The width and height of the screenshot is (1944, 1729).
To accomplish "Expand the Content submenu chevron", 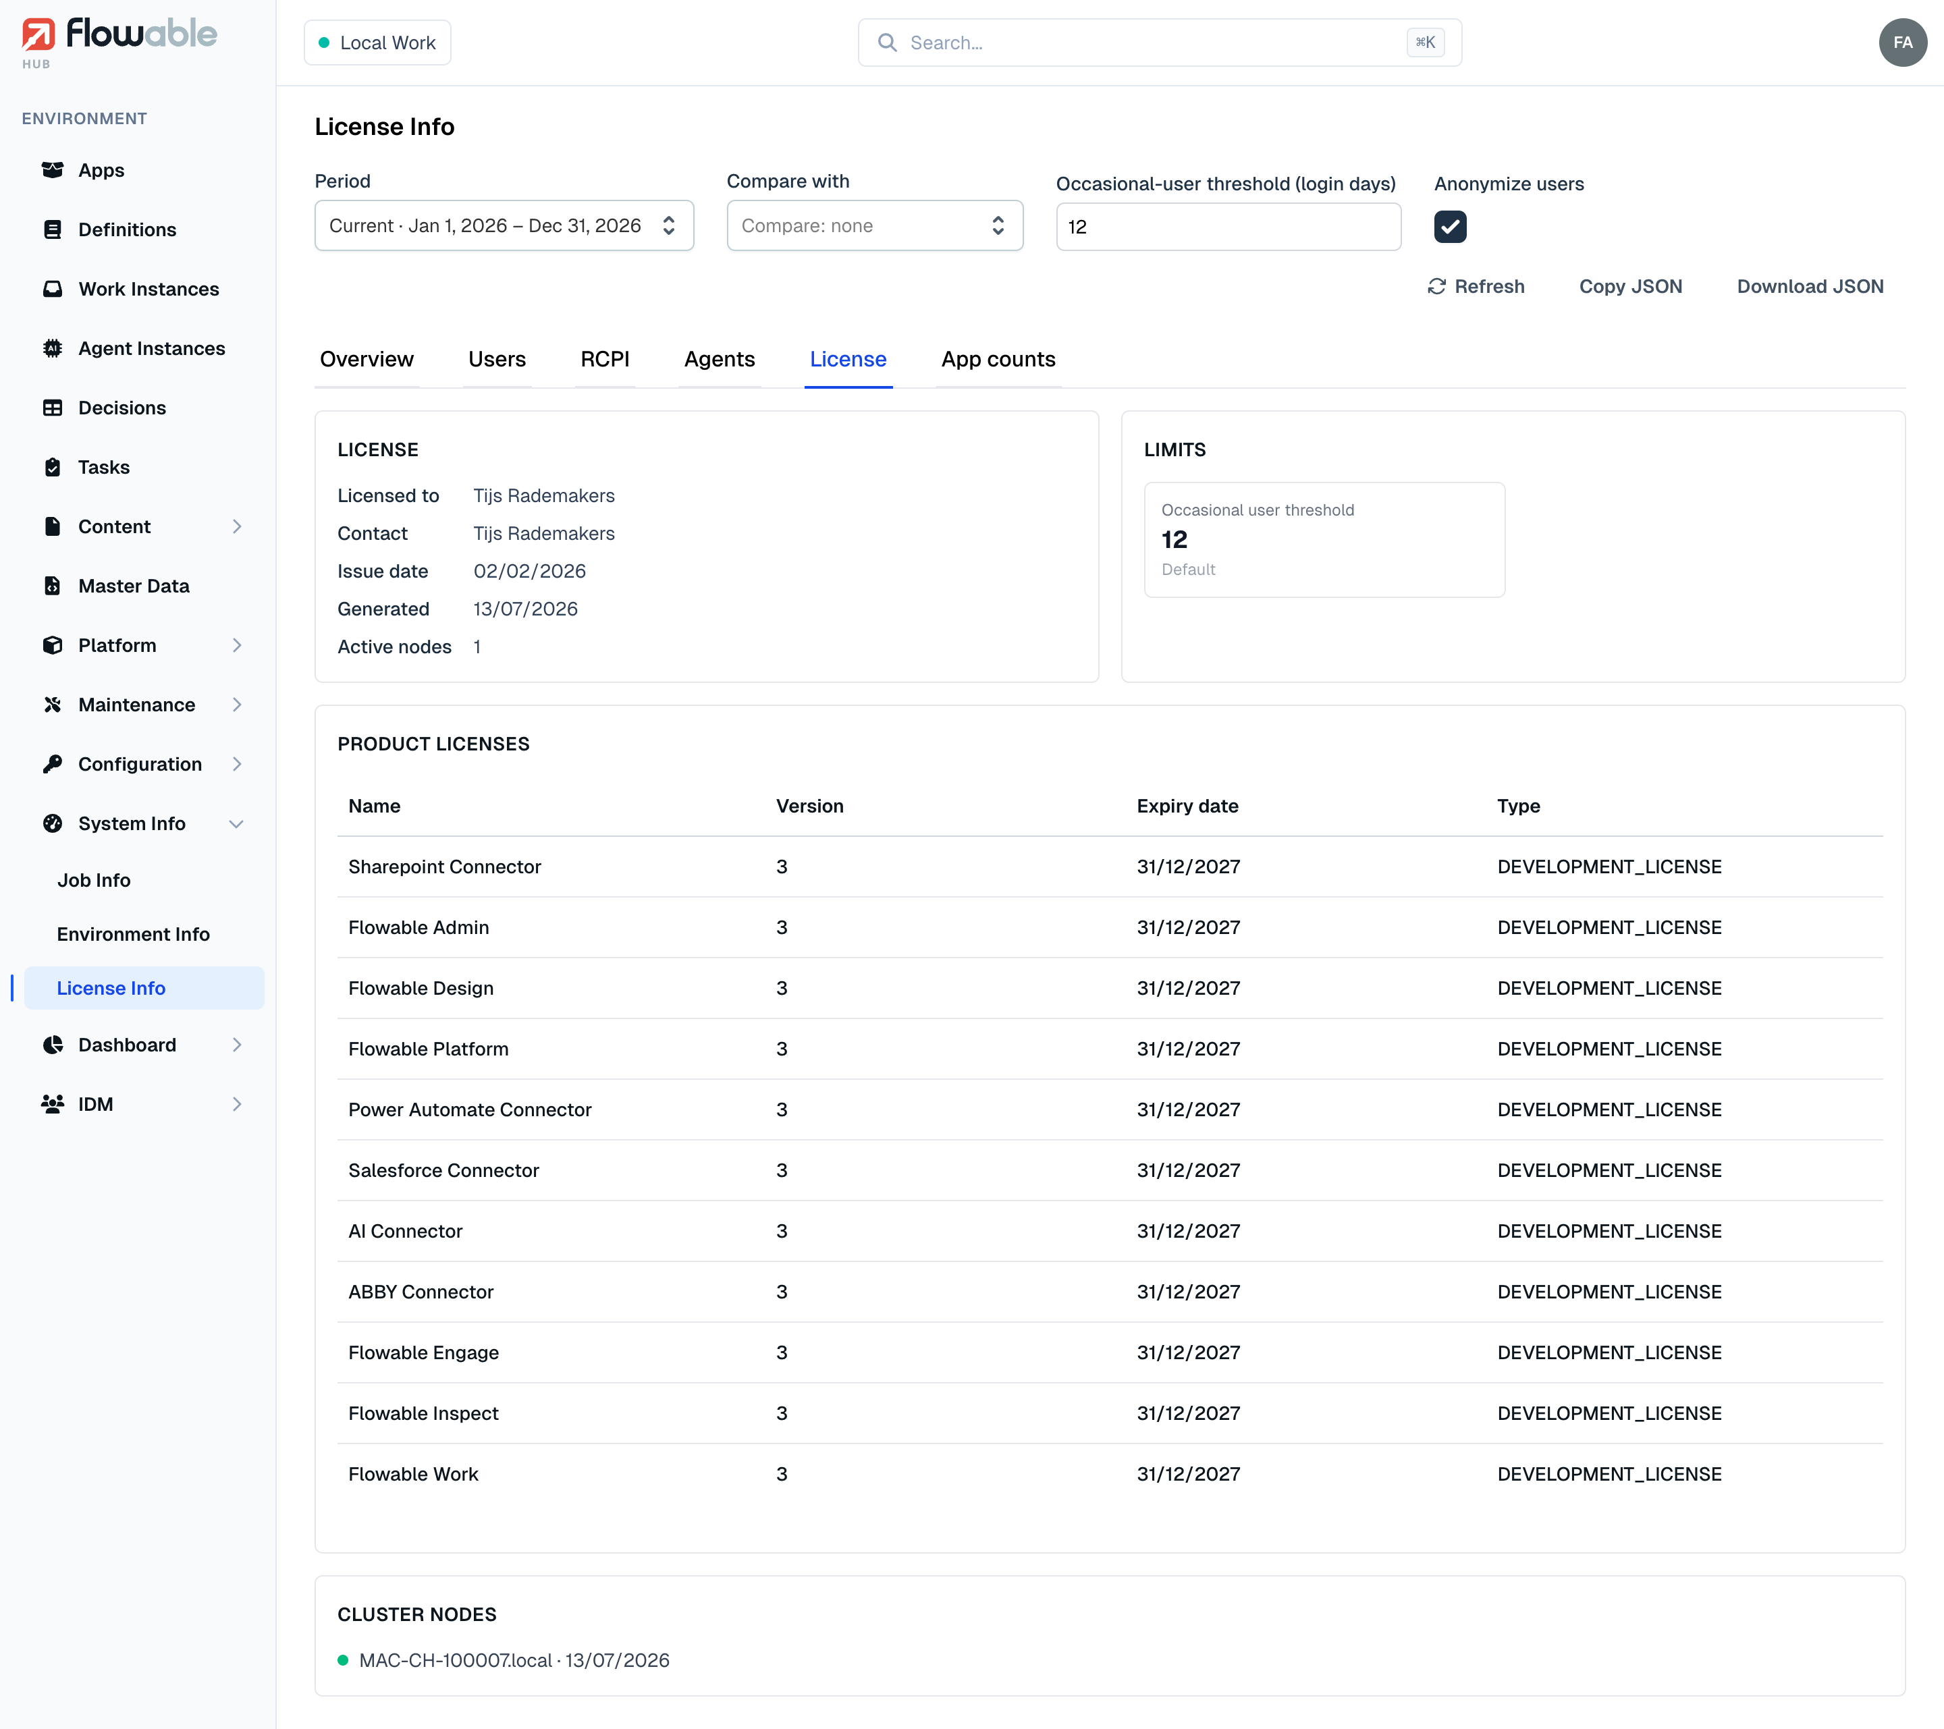I will pyautogui.click(x=237, y=527).
